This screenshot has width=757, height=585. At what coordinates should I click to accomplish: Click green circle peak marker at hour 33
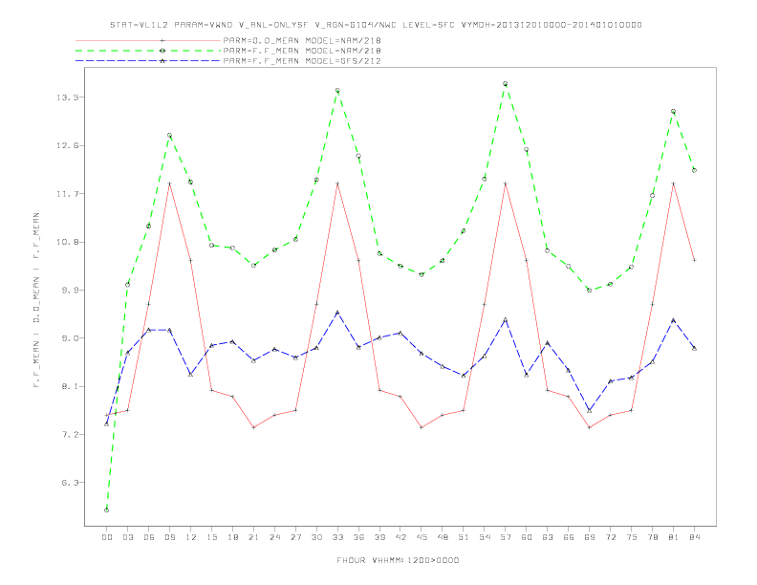click(337, 91)
